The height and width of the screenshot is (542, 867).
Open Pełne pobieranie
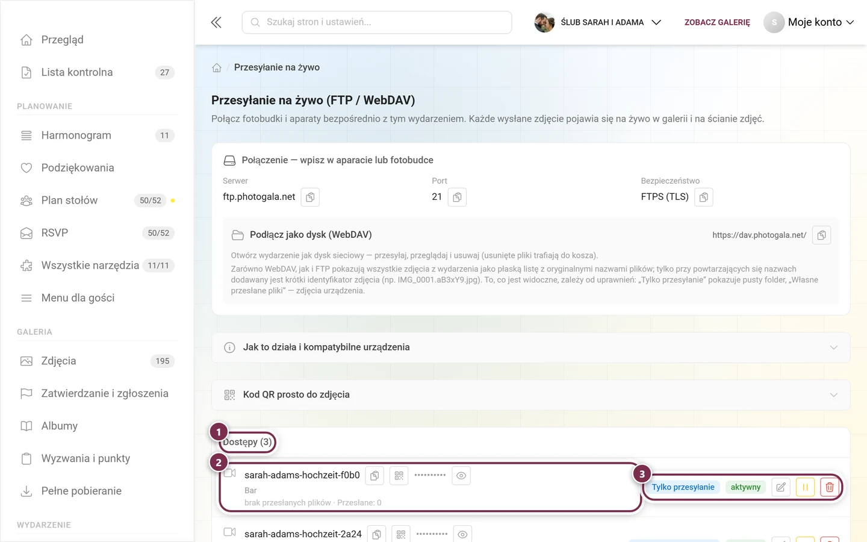pyautogui.click(x=97, y=491)
